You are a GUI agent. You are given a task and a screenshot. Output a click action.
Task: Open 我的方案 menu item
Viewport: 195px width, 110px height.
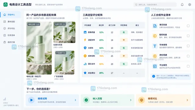[x=11, y=42]
